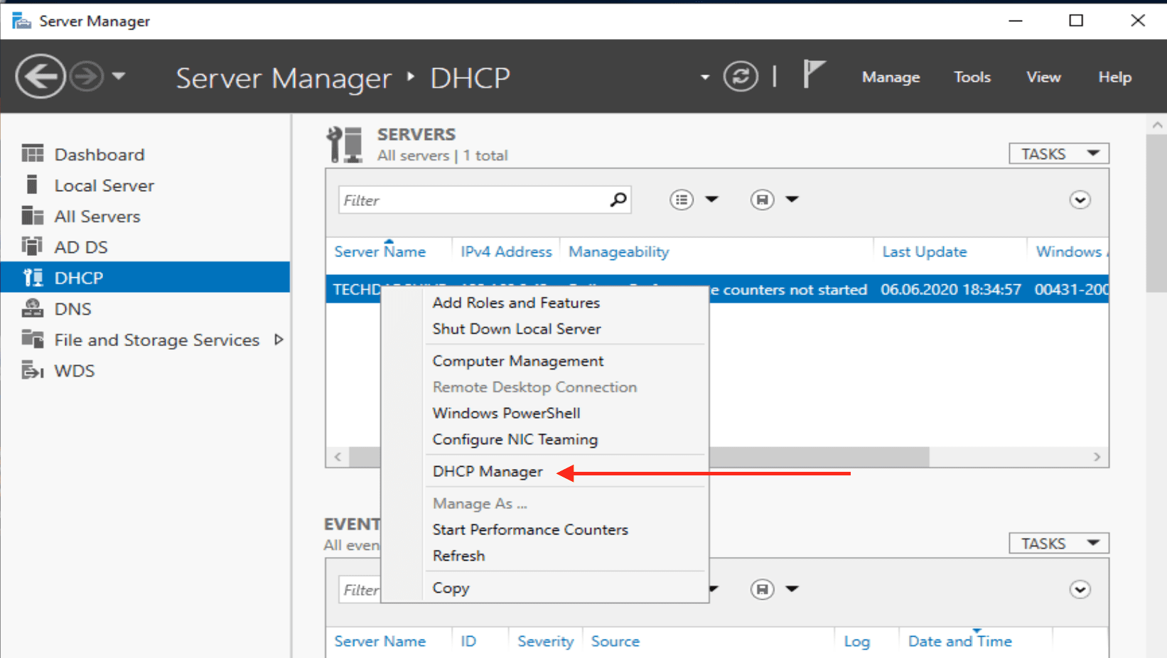The height and width of the screenshot is (658, 1167).
Task: Click the WDS icon in sidebar
Action: tap(32, 370)
